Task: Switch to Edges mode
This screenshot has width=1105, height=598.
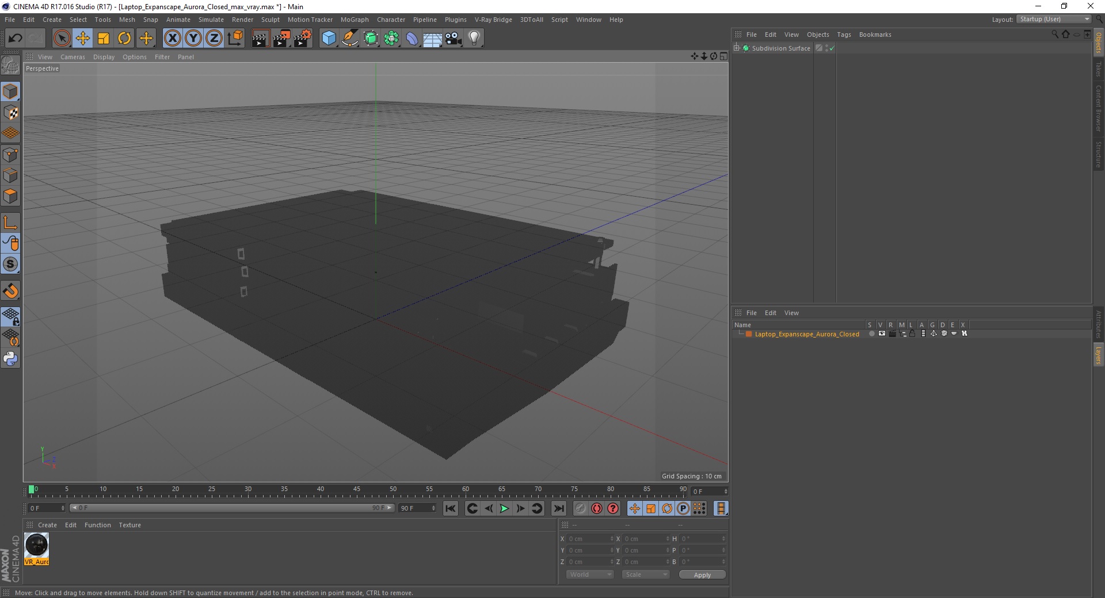Action: pyautogui.click(x=10, y=175)
